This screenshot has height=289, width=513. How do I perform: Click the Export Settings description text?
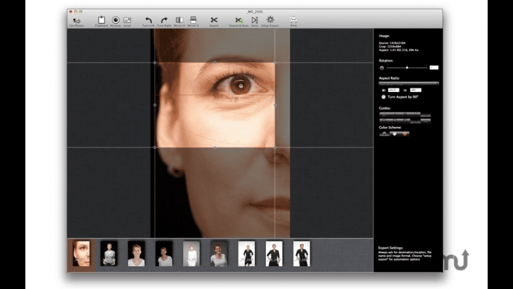tap(405, 255)
